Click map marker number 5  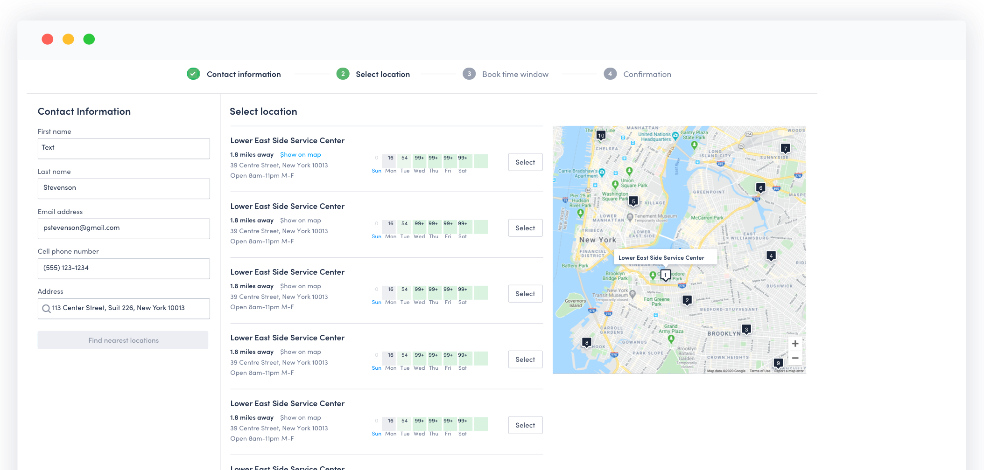pyautogui.click(x=633, y=201)
